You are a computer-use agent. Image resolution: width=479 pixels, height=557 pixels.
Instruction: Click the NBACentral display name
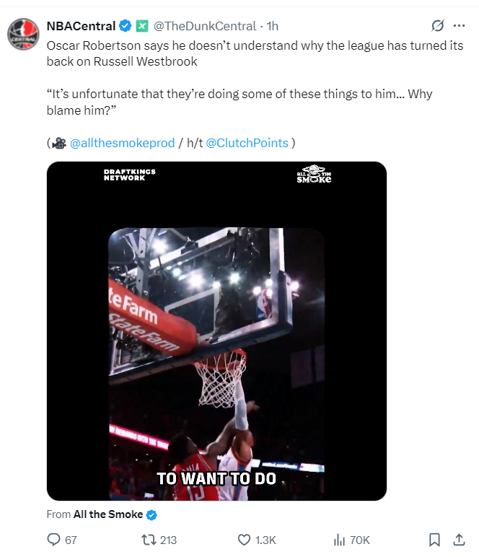tap(80, 26)
